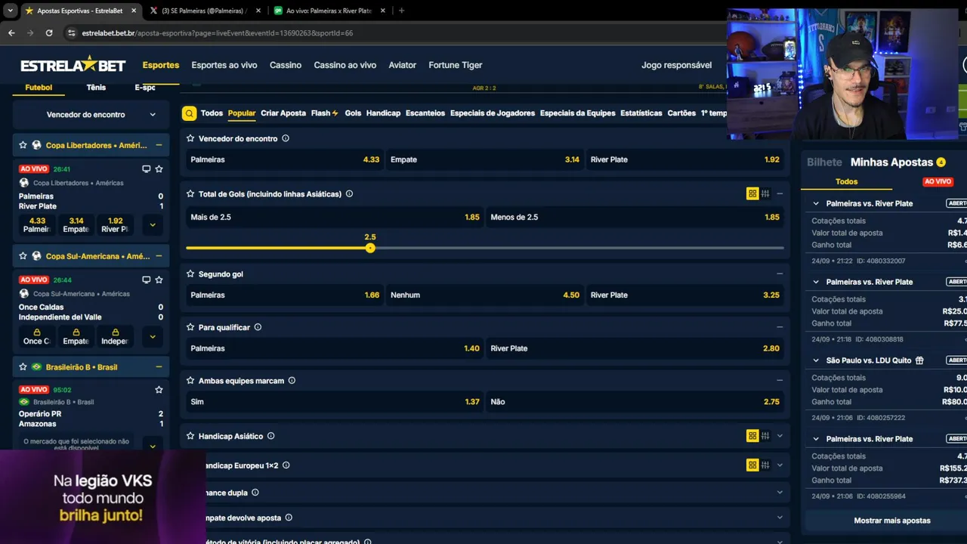Open info icon for Chance dupla
The height and width of the screenshot is (544, 967).
click(x=255, y=493)
